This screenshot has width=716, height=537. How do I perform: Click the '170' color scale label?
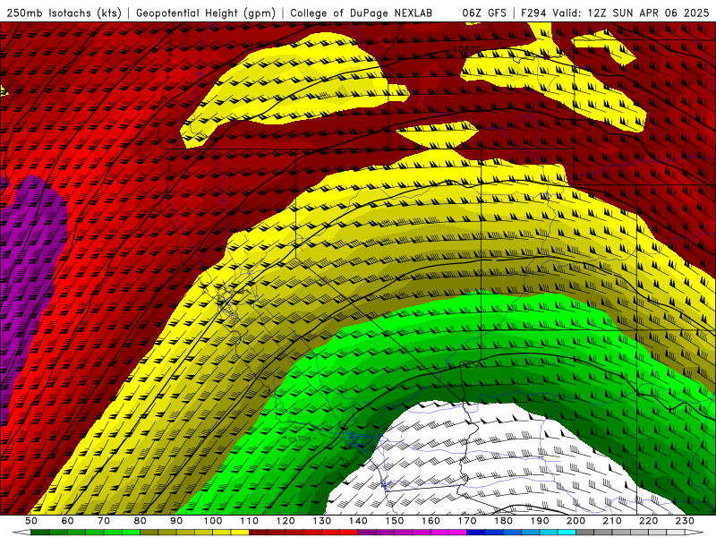[467, 521]
